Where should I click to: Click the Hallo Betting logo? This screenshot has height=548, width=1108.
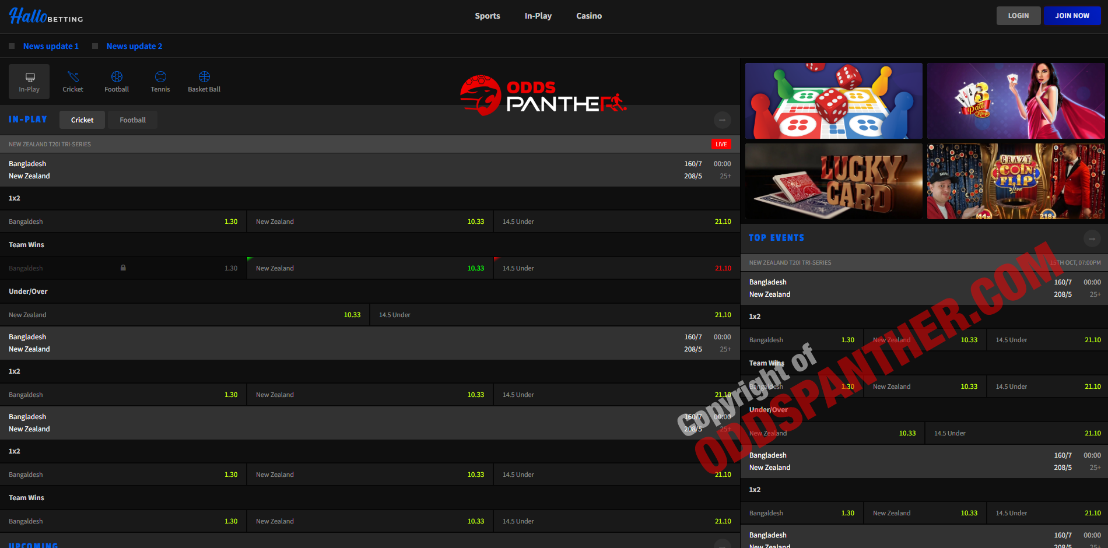pos(46,16)
